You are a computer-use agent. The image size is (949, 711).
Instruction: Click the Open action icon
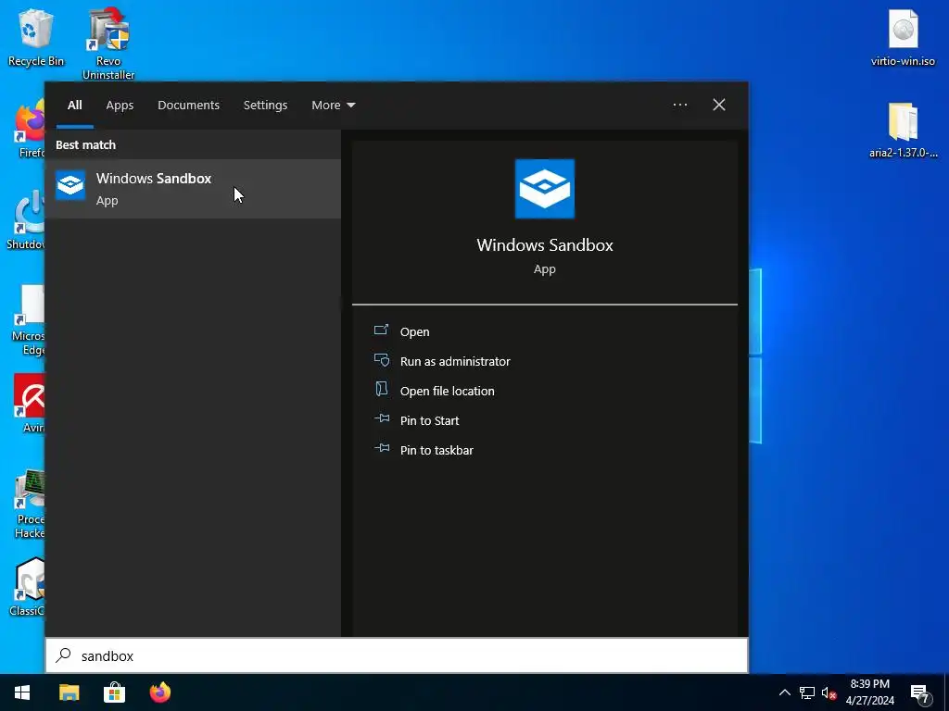point(381,330)
